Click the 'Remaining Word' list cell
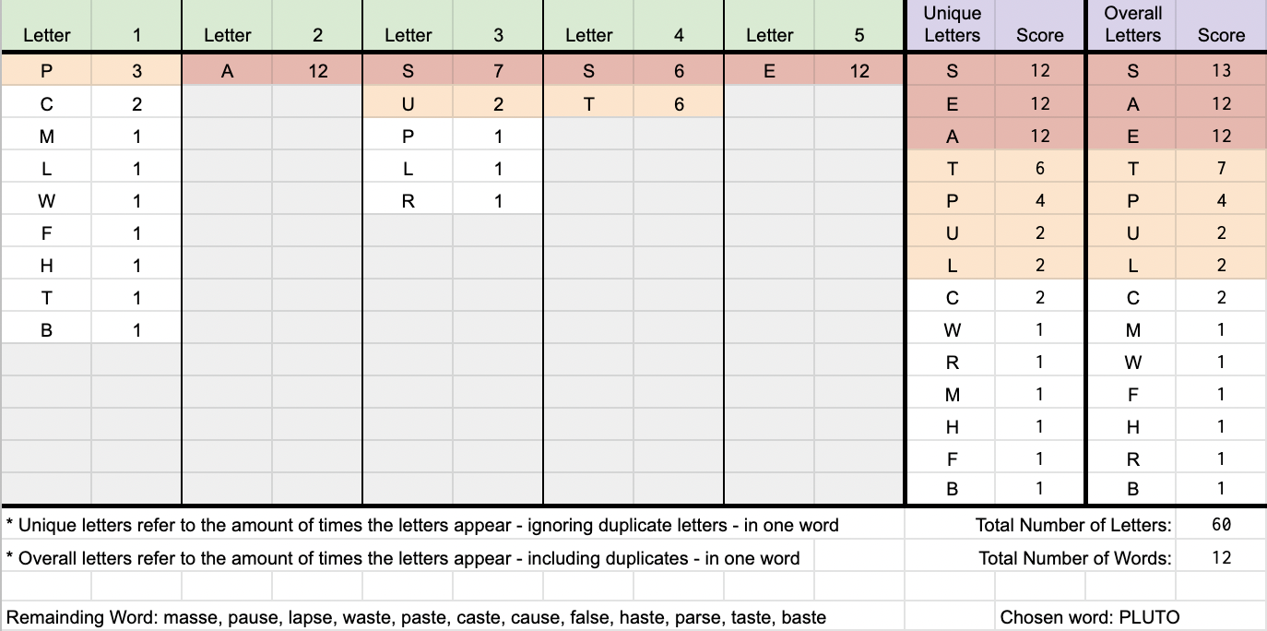Viewport: 1267px width, 631px height. pos(416,617)
